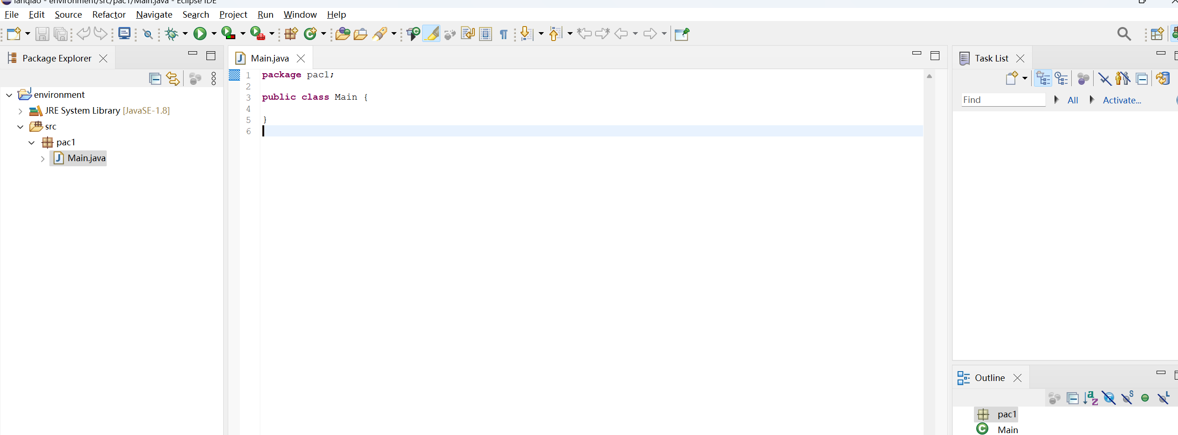Toggle Show Whitespace Characters pilcrow
Image resolution: width=1178 pixels, height=435 pixels.
[x=504, y=34]
